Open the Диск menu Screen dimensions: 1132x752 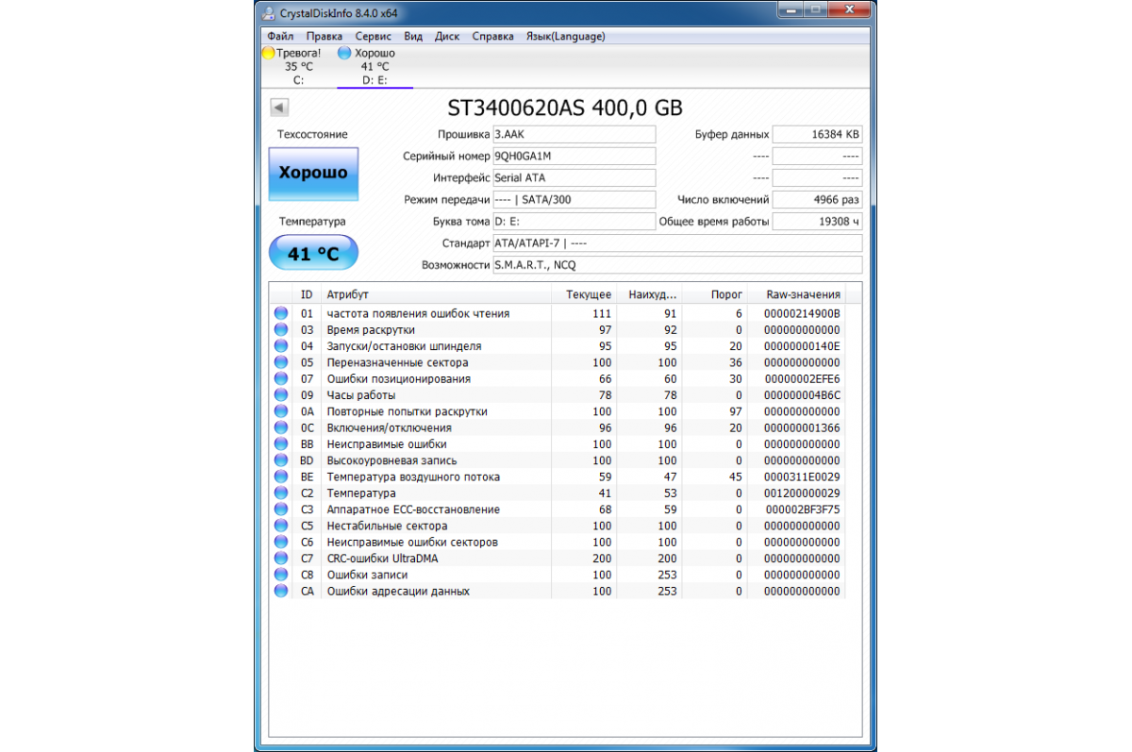[x=447, y=37]
